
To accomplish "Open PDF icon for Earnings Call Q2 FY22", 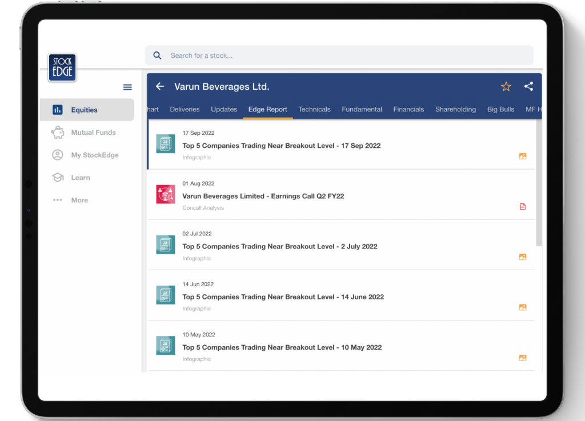I will coord(523,207).
